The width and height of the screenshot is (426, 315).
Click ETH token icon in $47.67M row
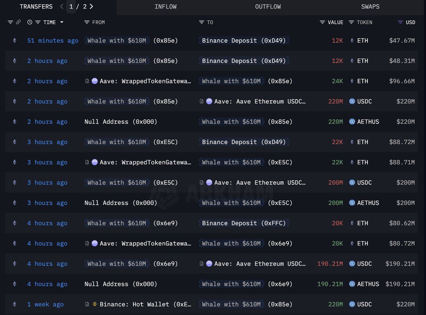[352, 40]
